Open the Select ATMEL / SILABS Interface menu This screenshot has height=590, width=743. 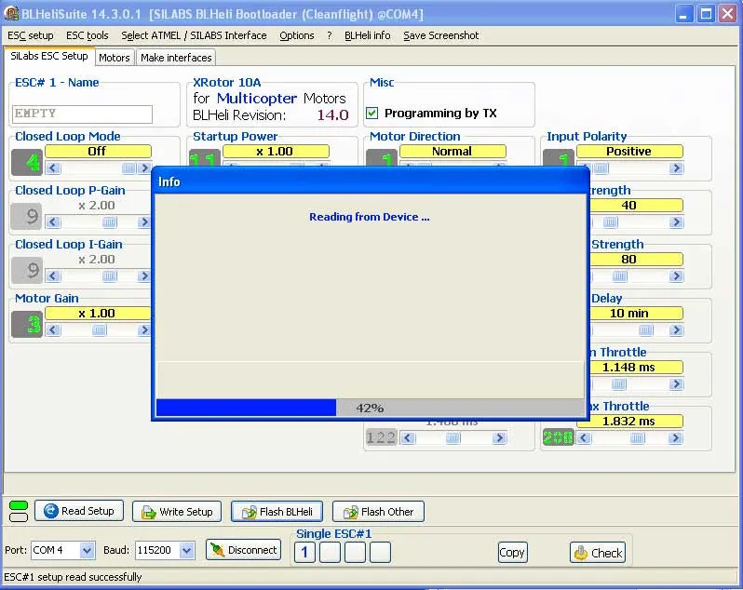[x=194, y=35]
